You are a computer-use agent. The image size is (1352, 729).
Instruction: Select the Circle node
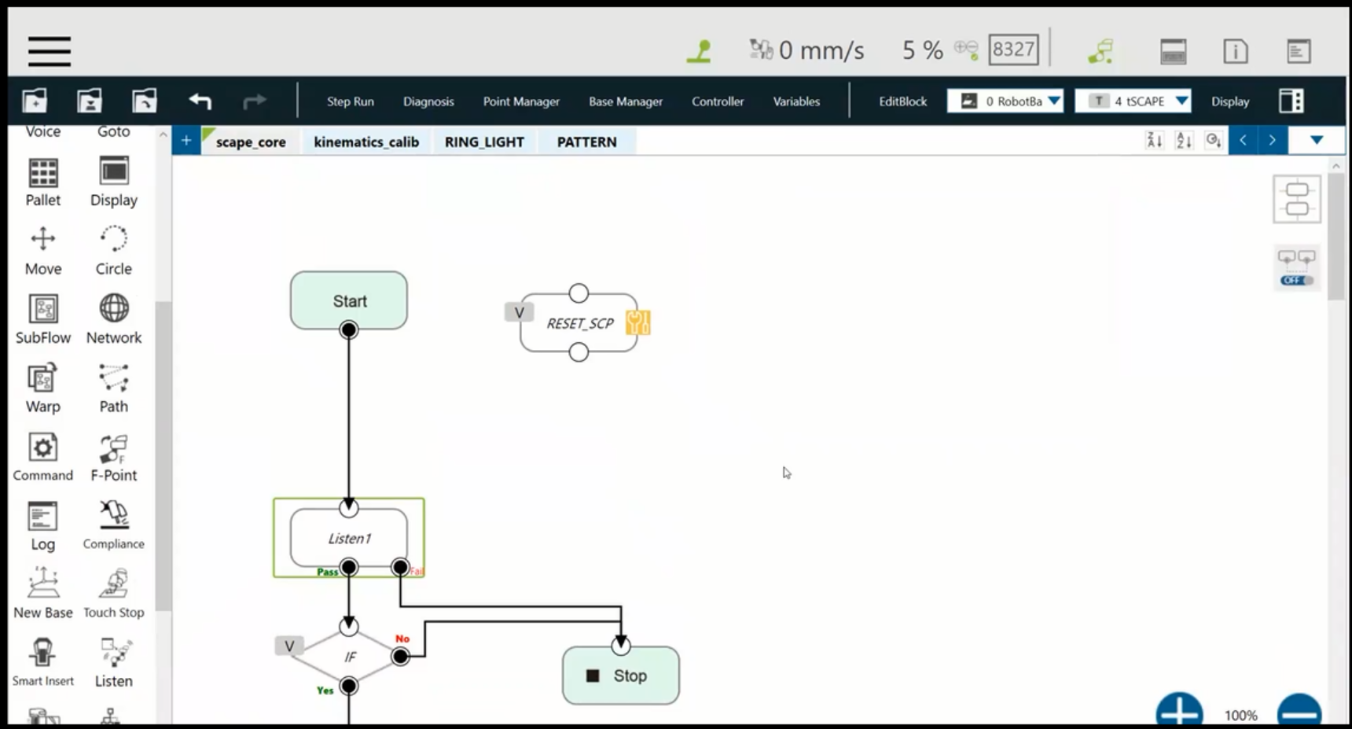pos(114,252)
